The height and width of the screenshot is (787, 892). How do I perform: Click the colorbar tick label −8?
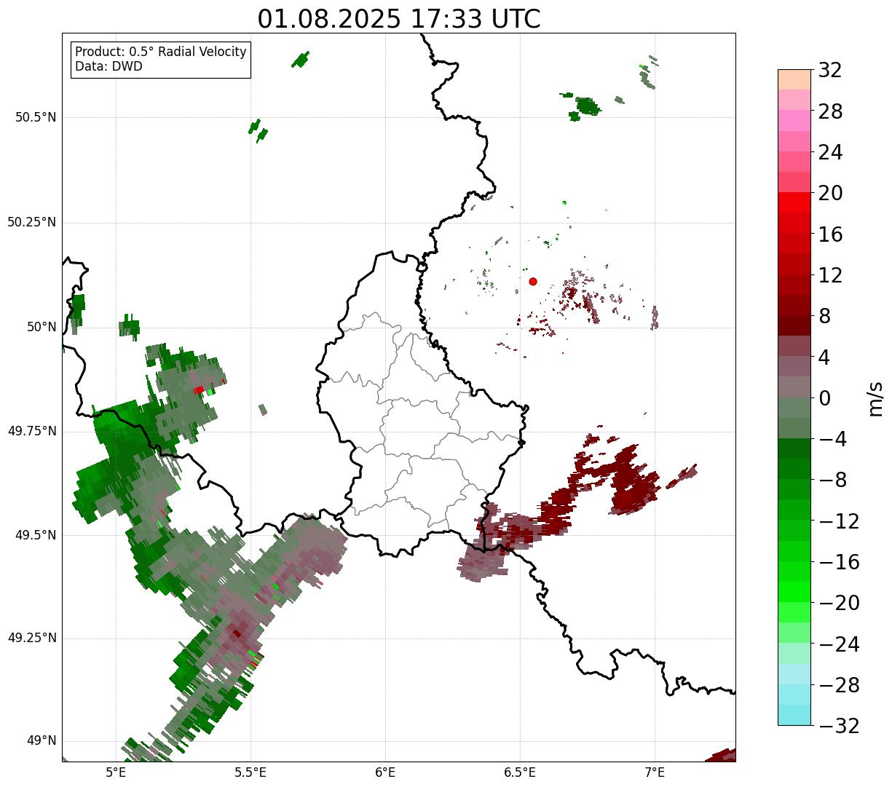tap(832, 480)
